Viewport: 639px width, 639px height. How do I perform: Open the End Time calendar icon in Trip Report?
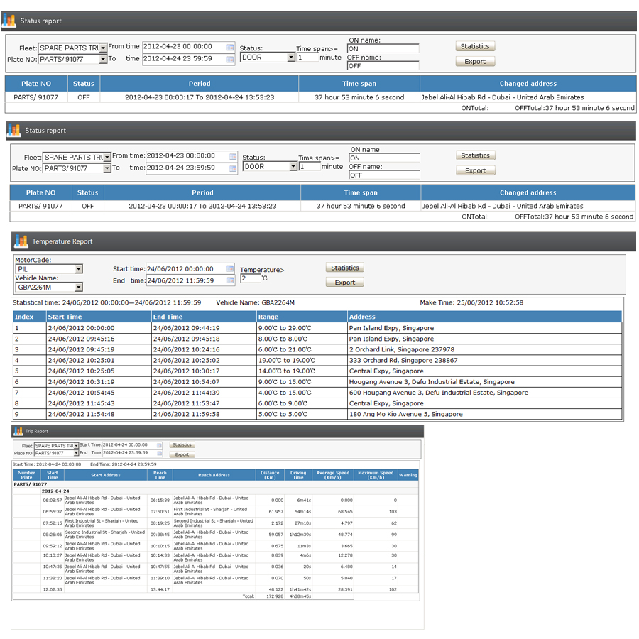click(159, 453)
